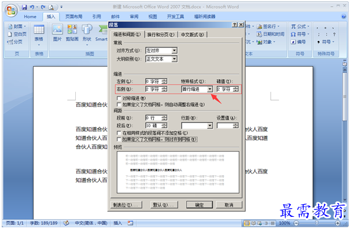Image resolution: width=350 pixels, height=229 pixels.
Task: Click the zoom in plus button
Action: coord(337,223)
